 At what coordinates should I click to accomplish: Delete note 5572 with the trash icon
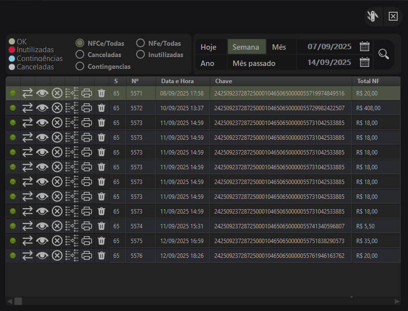102,108
